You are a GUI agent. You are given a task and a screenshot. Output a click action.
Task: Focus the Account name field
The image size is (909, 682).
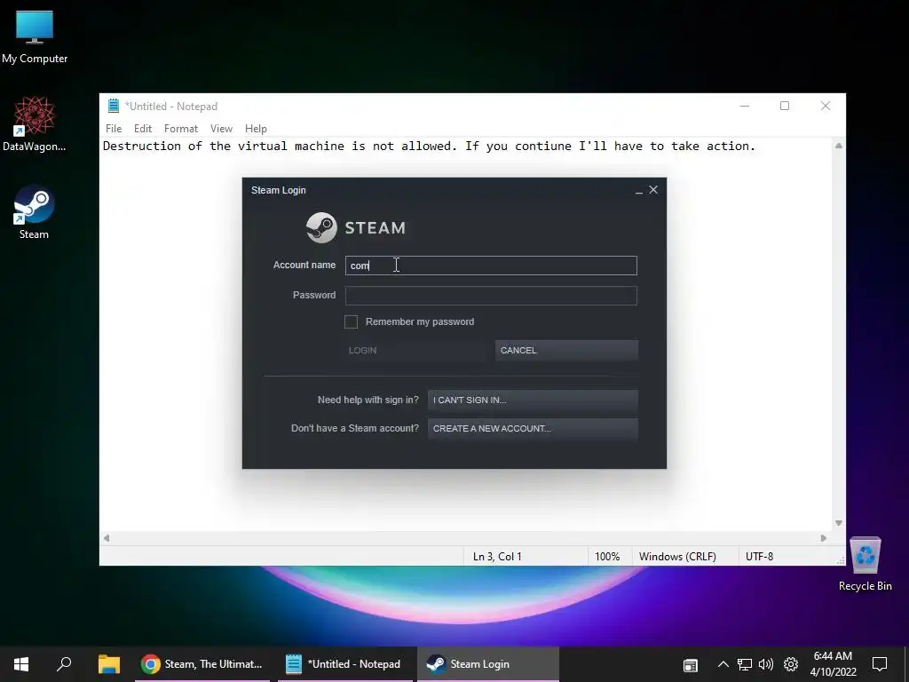pos(491,266)
